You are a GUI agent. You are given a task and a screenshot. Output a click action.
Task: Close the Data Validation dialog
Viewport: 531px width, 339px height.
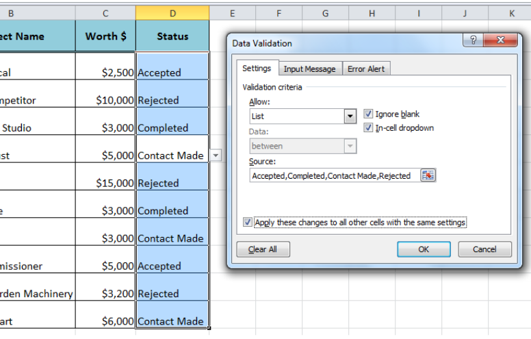point(500,40)
